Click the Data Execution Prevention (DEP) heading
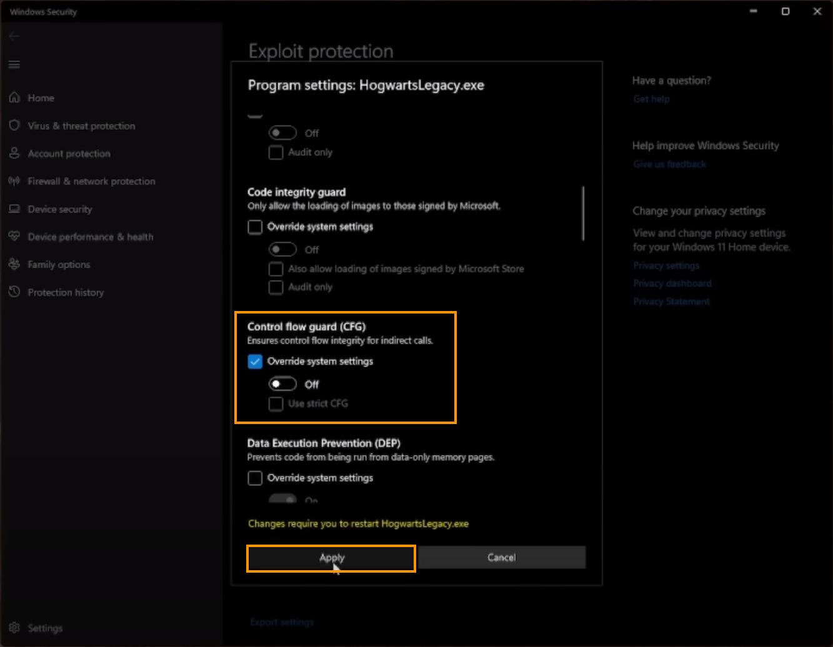Viewport: 833px width, 647px height. [324, 443]
